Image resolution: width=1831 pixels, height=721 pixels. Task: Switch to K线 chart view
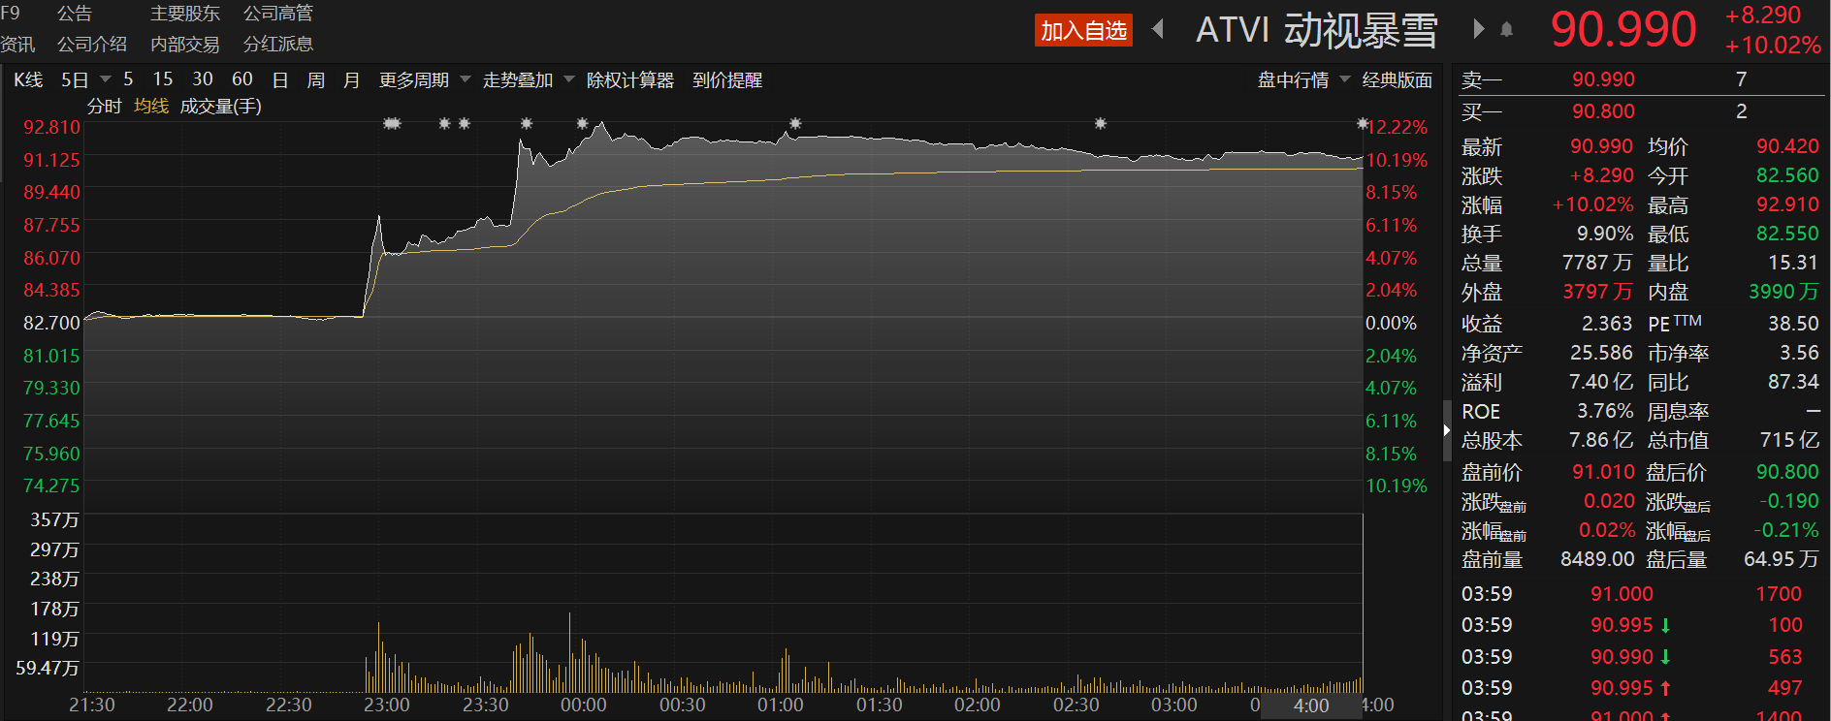pos(28,79)
